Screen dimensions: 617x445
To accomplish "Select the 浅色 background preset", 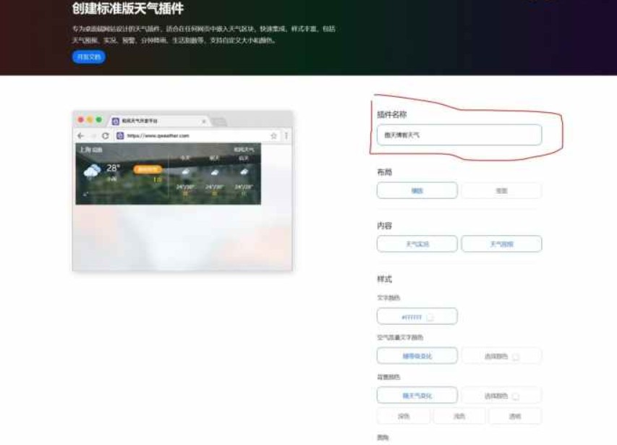I will point(459,416).
